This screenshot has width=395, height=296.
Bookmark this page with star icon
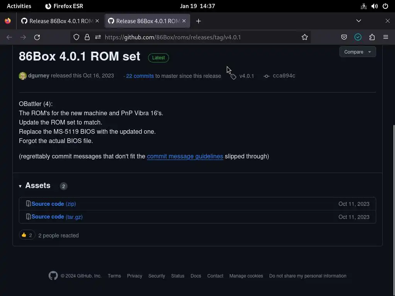(x=305, y=37)
